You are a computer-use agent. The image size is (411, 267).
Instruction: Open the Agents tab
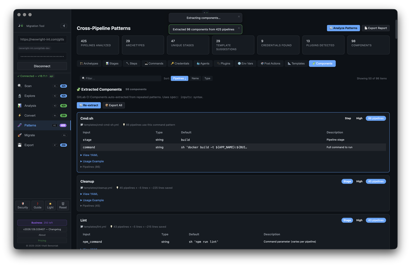click(203, 63)
